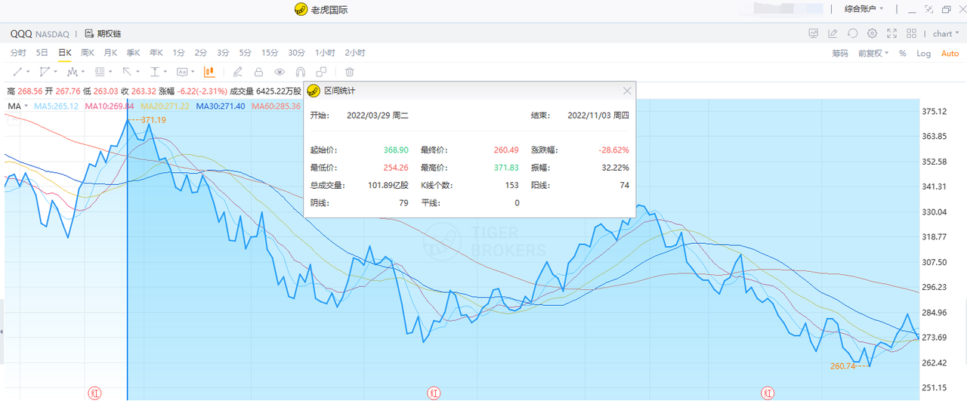Select the 1分 interval
Image resolution: width=967 pixels, height=401 pixels.
178,53
